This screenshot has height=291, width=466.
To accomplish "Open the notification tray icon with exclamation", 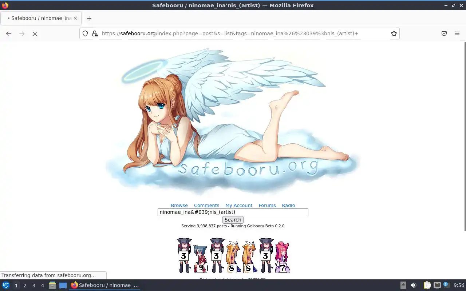I will (446, 285).
